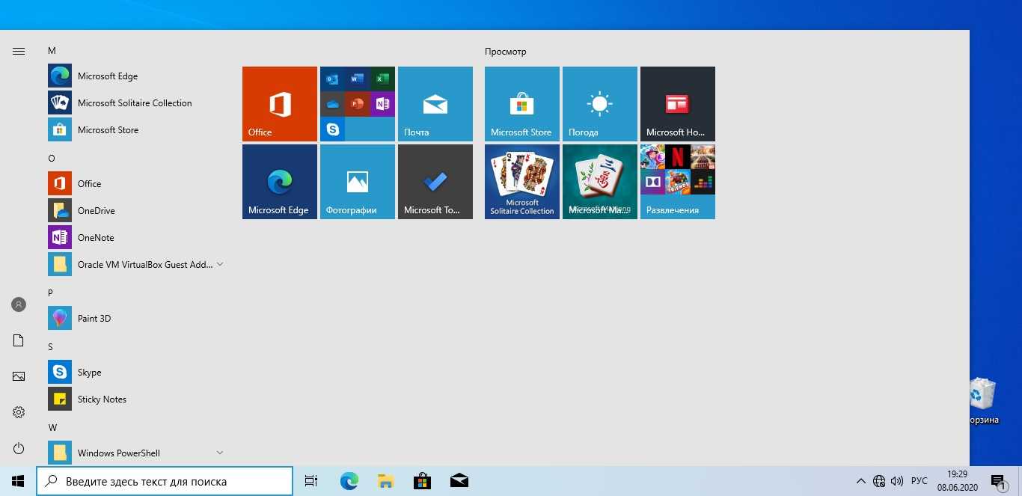The width and height of the screenshot is (1022, 496).
Task: Launch the Microsoft To Do tile
Action: tap(435, 182)
